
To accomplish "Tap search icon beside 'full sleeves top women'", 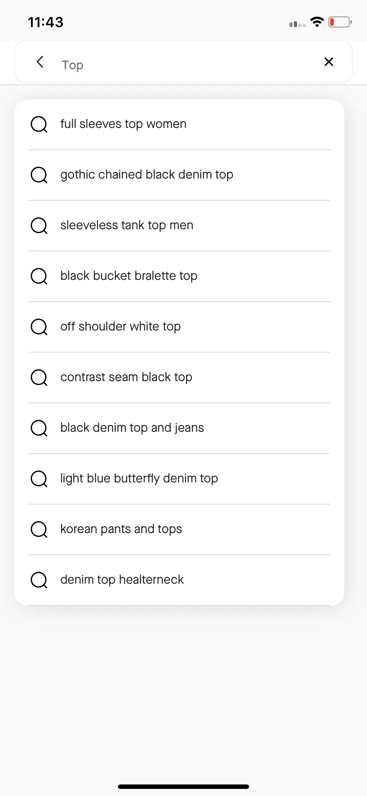I will (39, 124).
